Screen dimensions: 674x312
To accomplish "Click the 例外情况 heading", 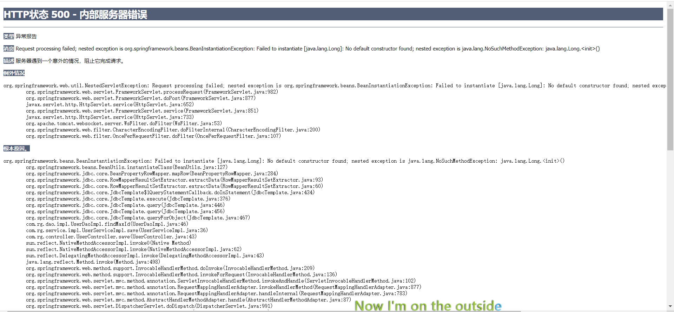I will 14,73.
